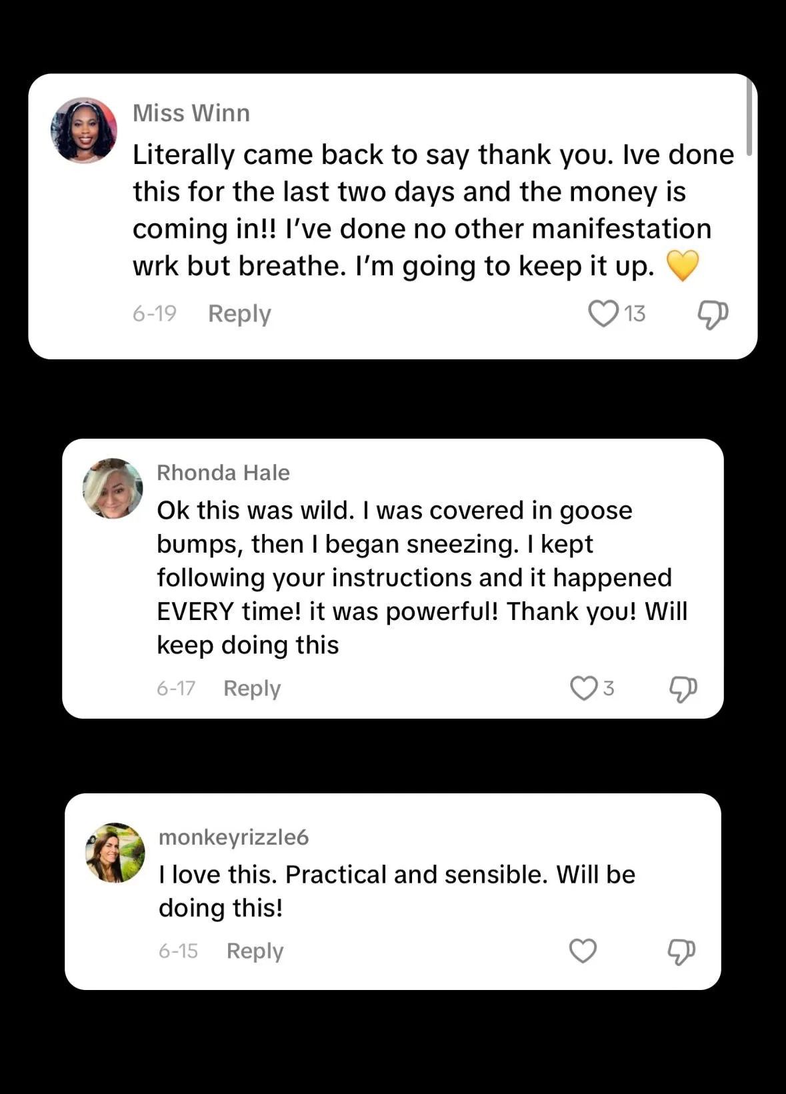Viewport: 786px width, 1094px height.
Task: Click the 6-19 date on Miss Winn's comment
Action: 155,313
